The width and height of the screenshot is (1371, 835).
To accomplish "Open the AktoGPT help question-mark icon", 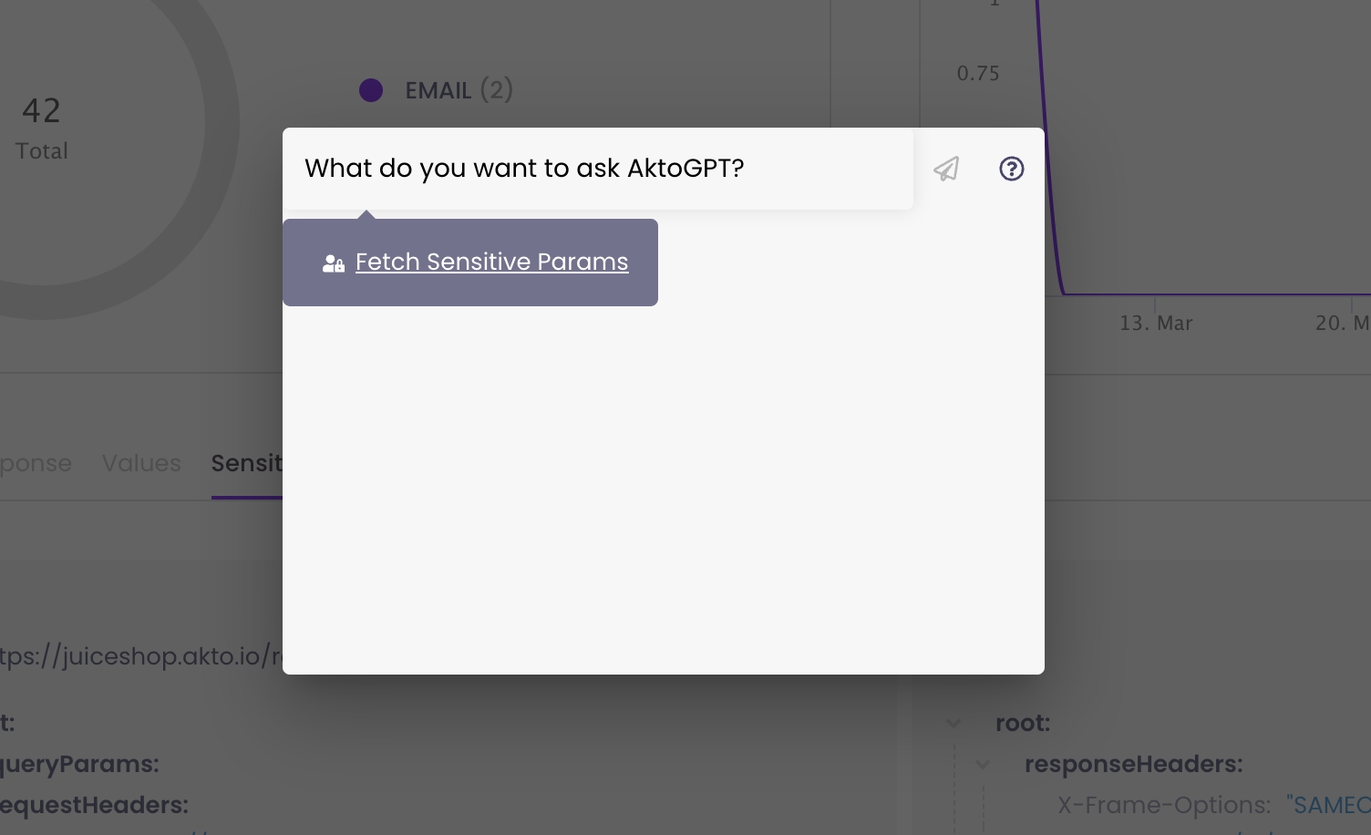I will (x=1011, y=169).
